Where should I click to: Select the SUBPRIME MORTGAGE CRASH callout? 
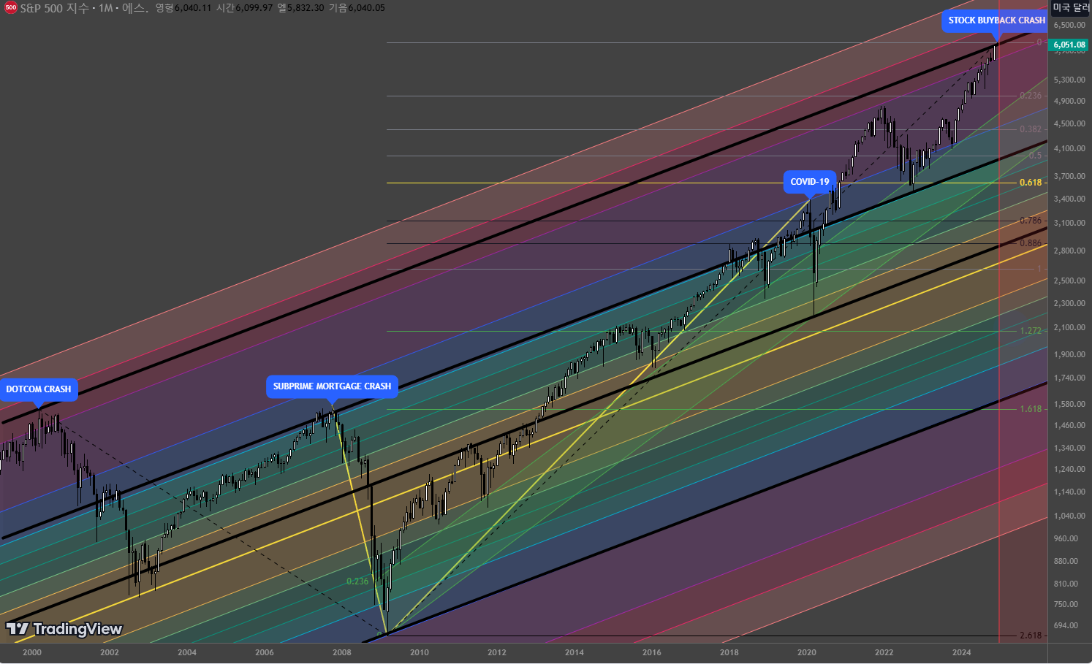(332, 386)
